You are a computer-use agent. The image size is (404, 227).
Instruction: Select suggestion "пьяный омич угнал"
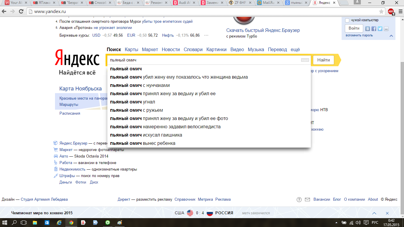point(209,102)
